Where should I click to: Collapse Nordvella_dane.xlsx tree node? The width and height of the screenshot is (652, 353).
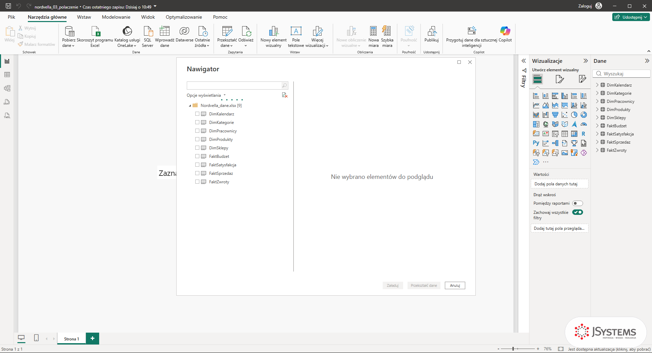(x=190, y=106)
